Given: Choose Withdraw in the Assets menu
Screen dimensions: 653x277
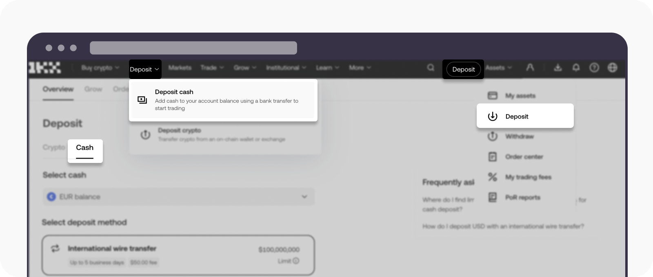Looking at the screenshot, I should coord(519,136).
